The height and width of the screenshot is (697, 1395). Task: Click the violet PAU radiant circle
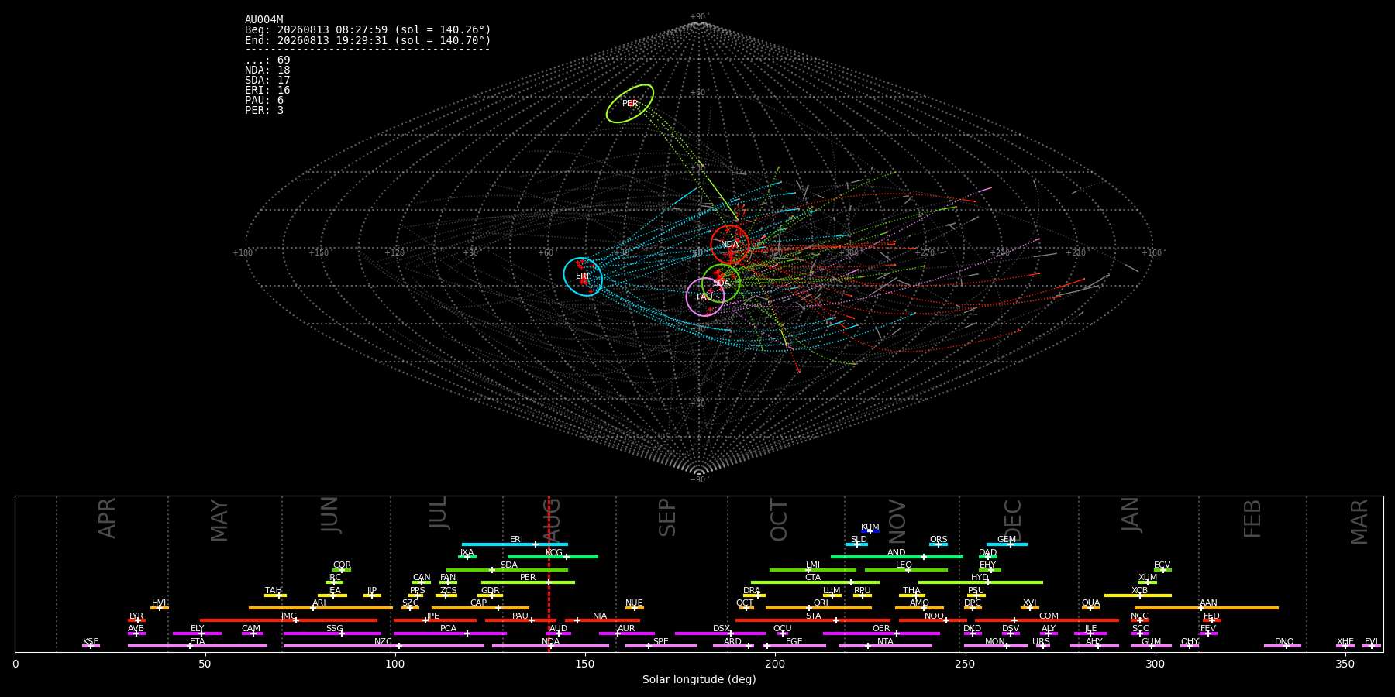[705, 297]
